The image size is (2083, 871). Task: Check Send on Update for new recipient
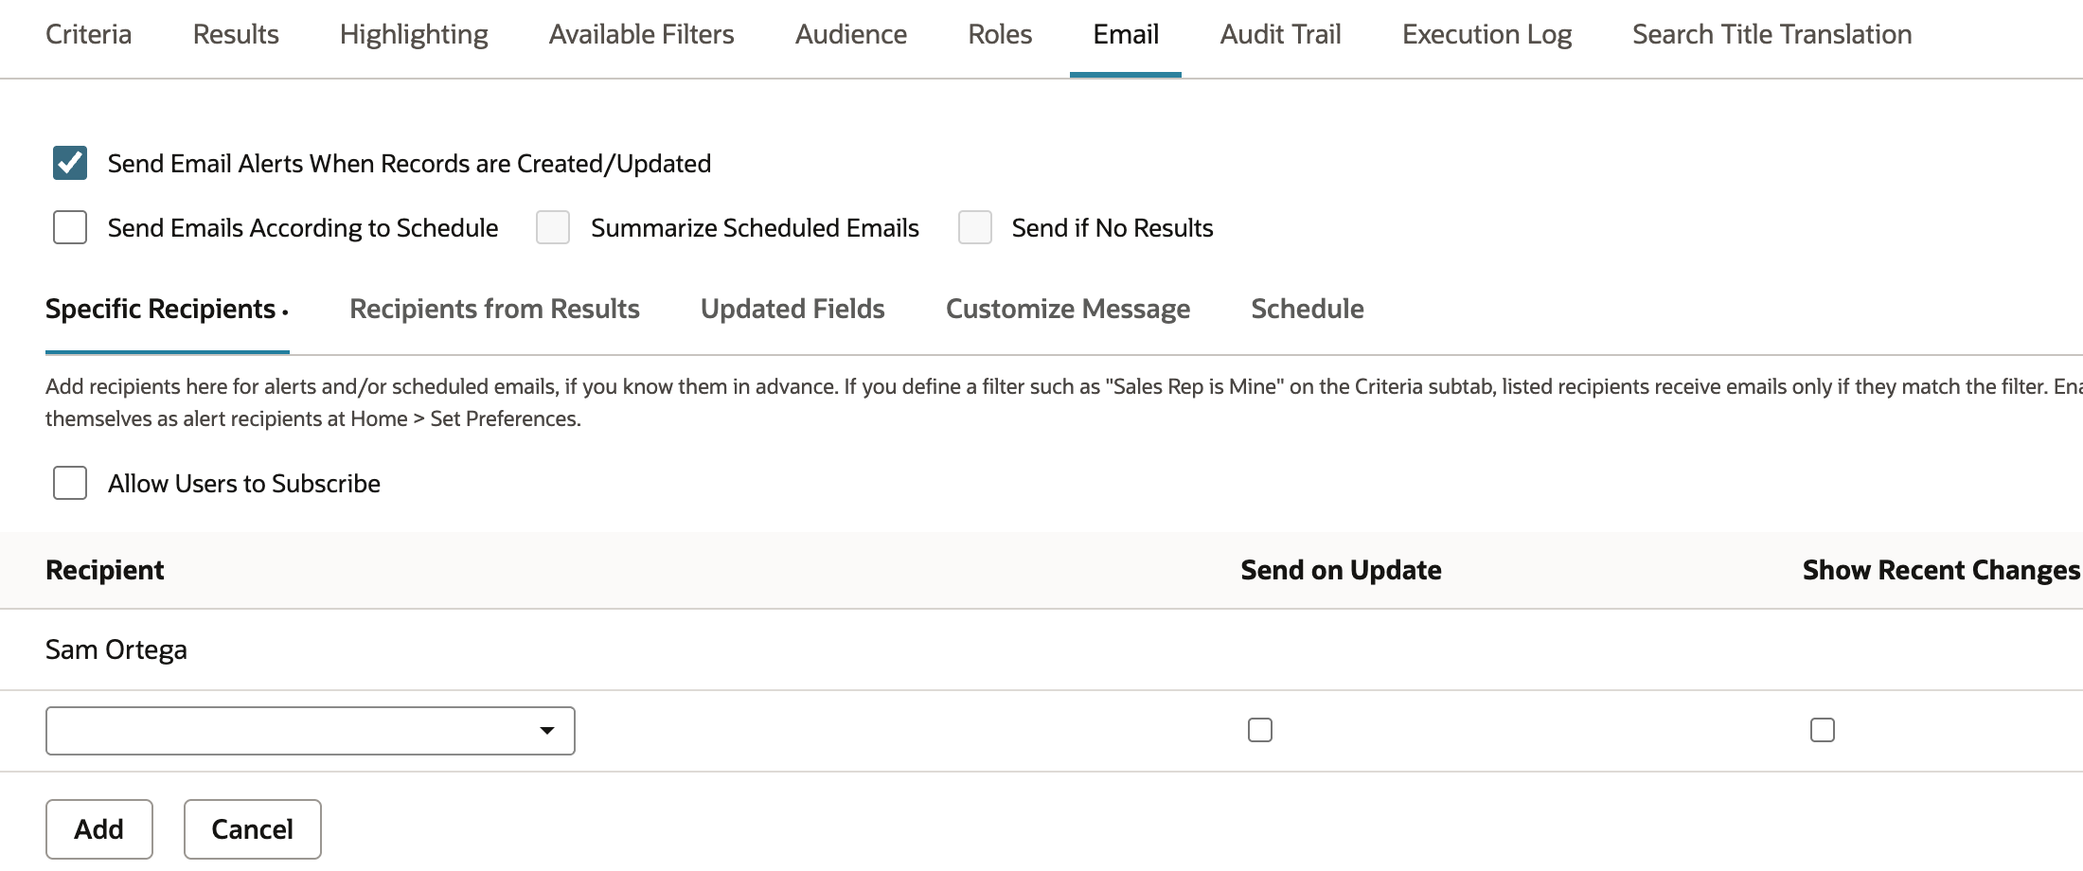coord(1260,730)
